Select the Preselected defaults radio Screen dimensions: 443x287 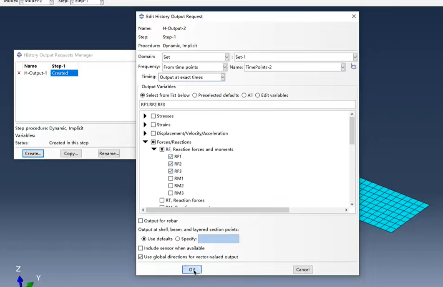coord(195,95)
